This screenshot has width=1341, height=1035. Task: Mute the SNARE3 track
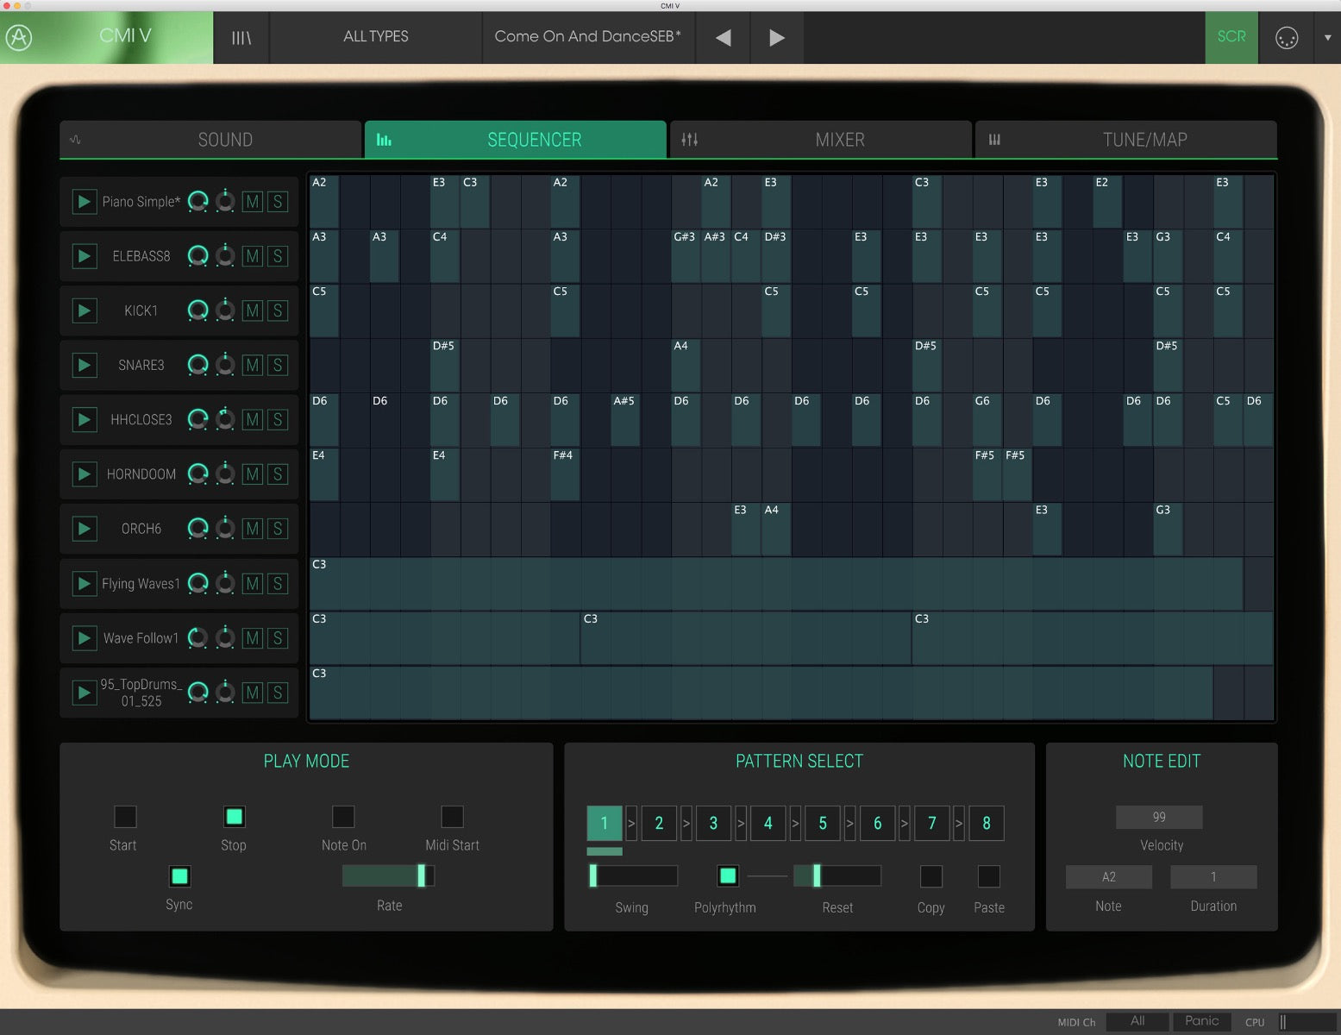coord(252,365)
